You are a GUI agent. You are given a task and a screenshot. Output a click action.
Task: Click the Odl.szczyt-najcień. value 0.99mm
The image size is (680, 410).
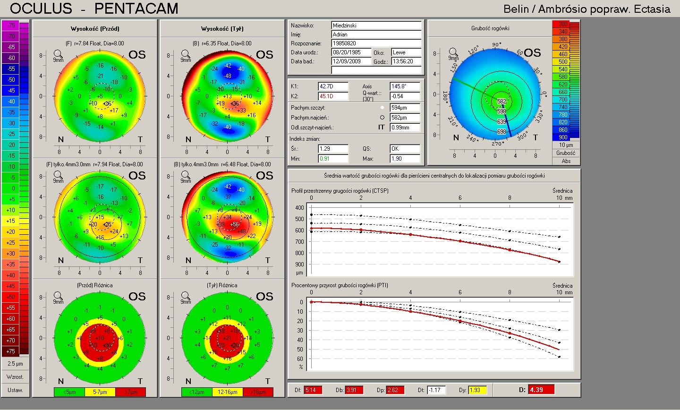pos(405,128)
